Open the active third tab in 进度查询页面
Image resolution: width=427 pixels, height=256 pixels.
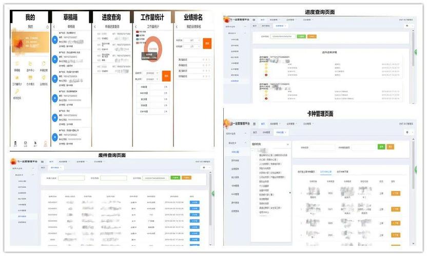tap(281, 26)
